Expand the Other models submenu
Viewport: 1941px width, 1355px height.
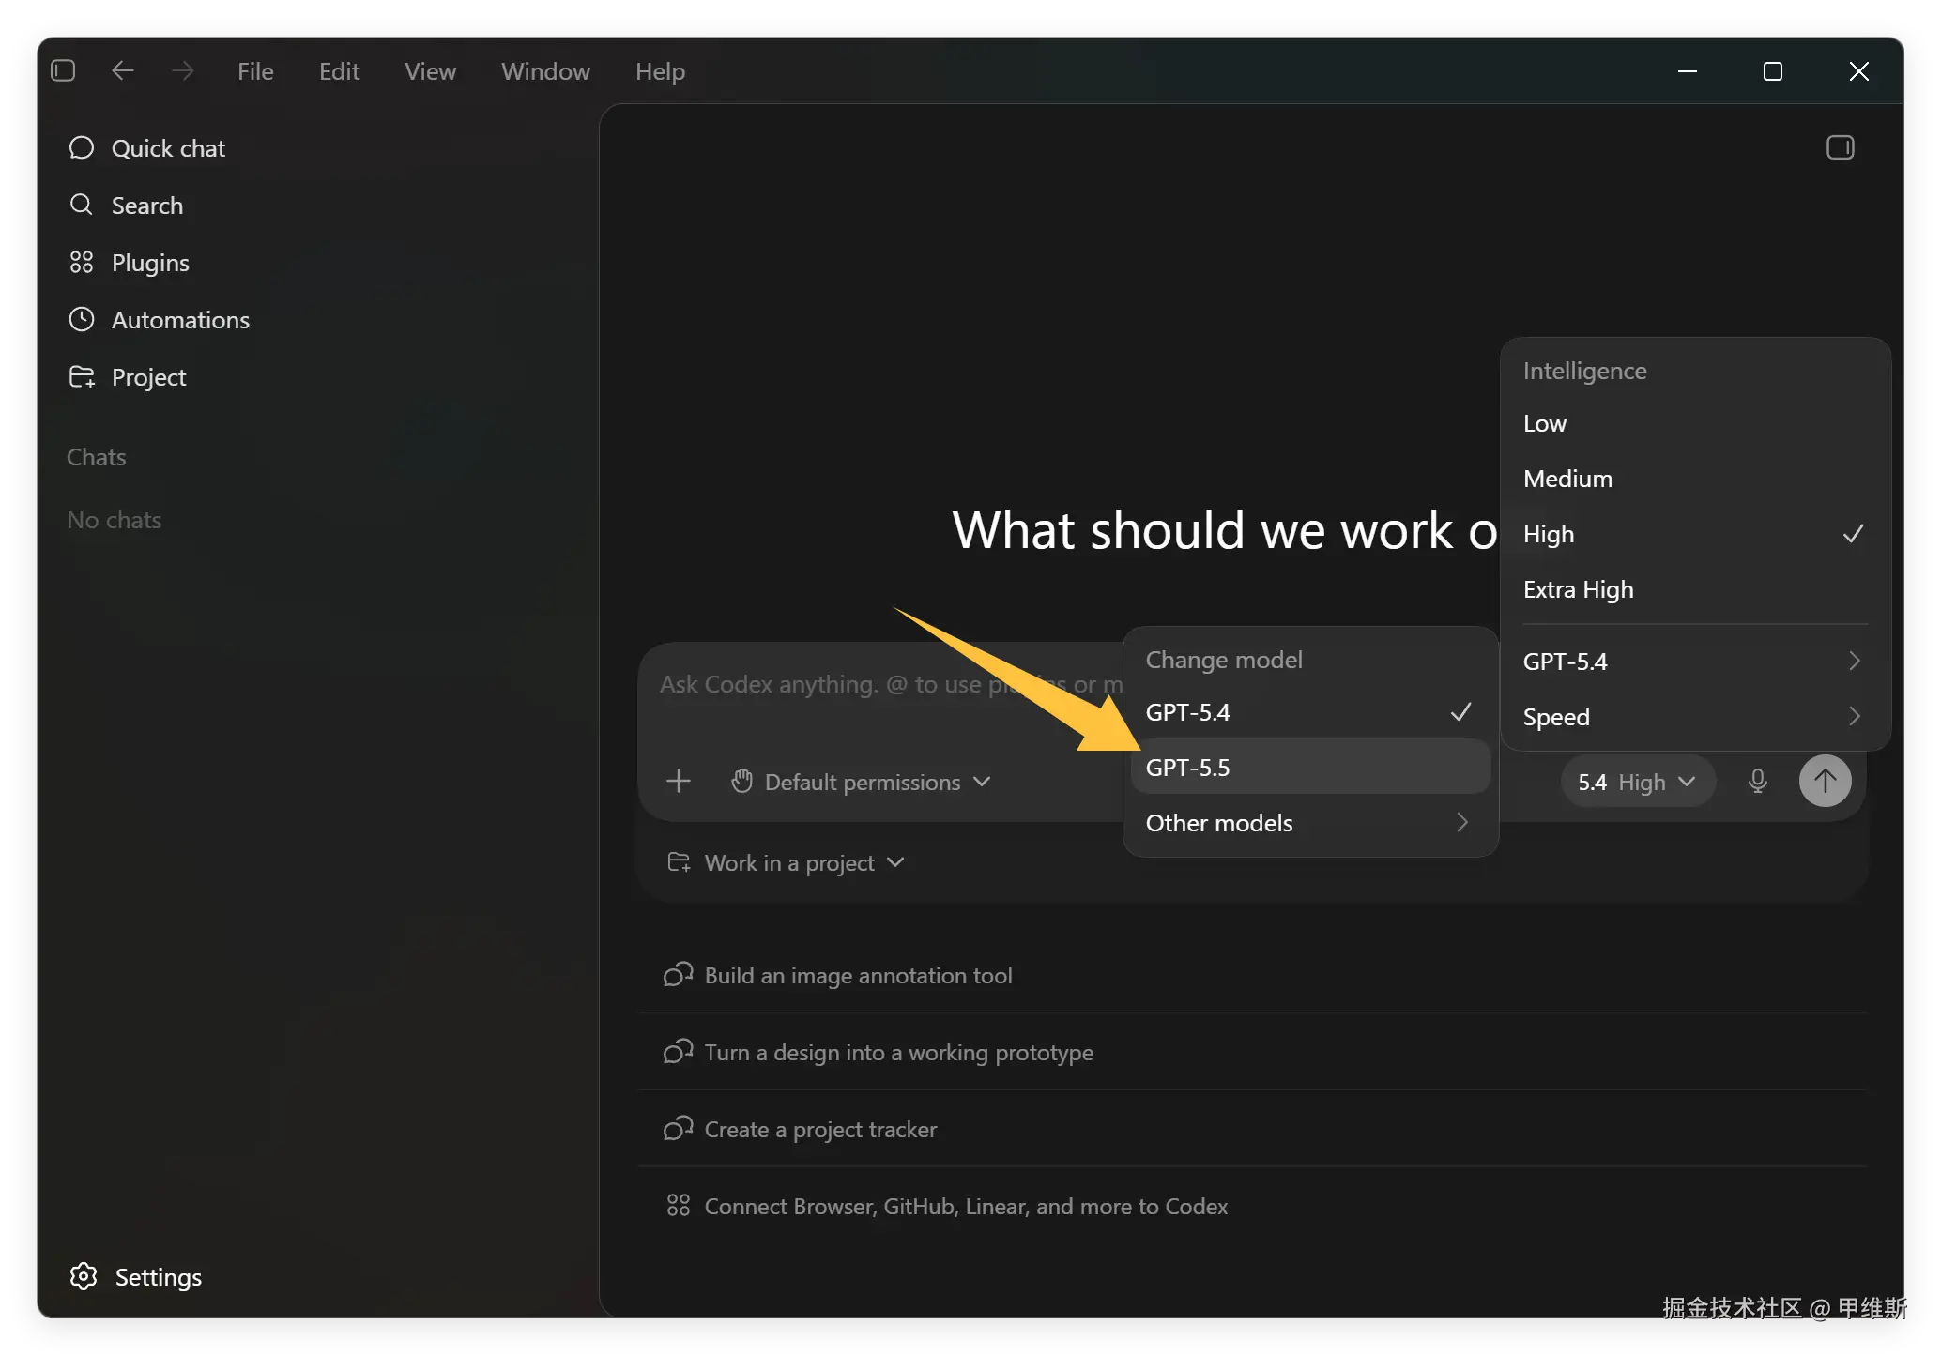1307,823
